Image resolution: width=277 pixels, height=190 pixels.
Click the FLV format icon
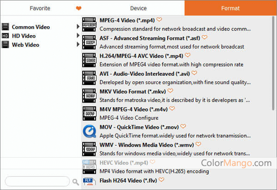89,181
